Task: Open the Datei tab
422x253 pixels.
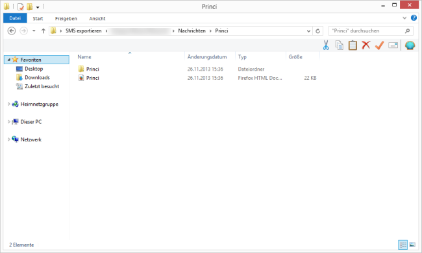Action: click(15, 18)
